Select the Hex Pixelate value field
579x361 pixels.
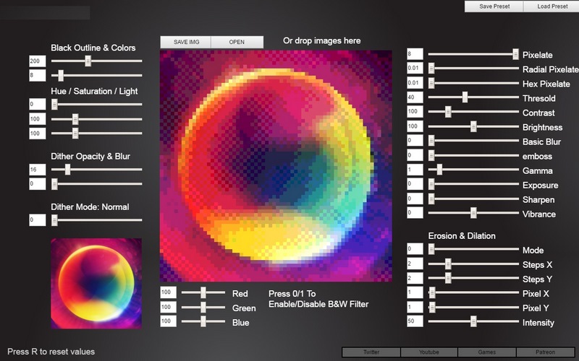(415, 82)
